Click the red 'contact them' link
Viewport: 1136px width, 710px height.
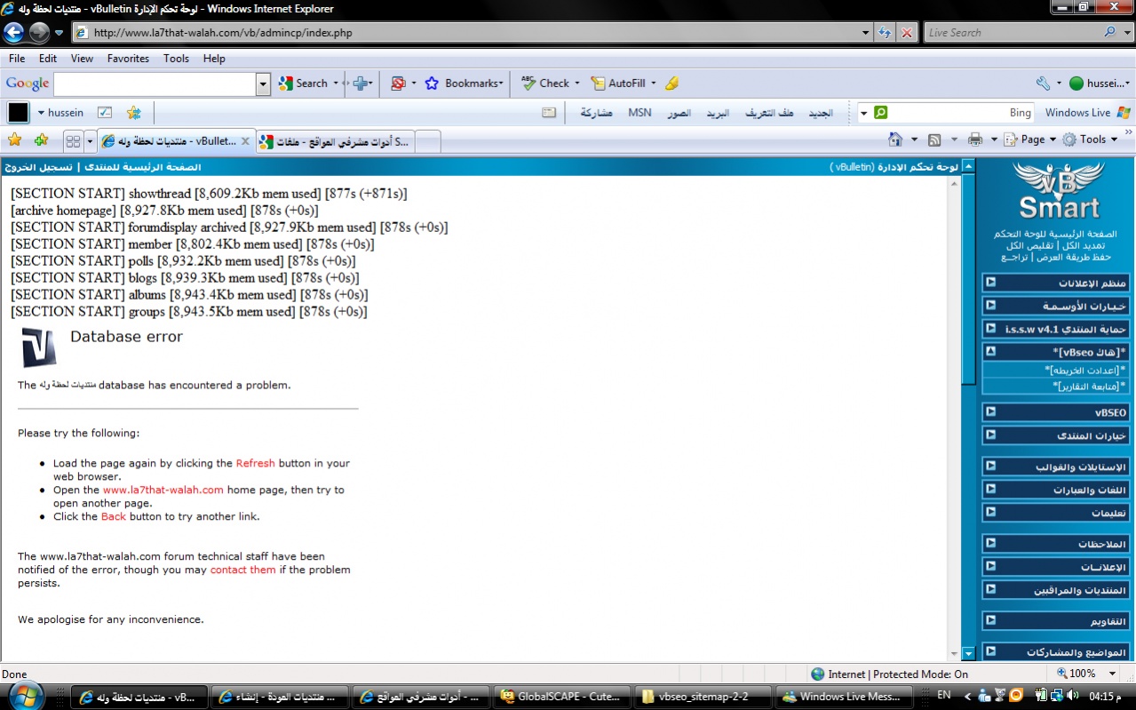point(242,570)
